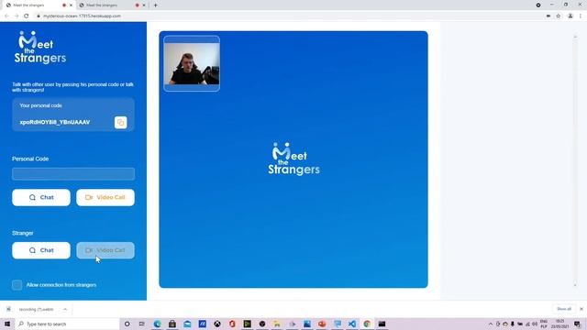Viewport: 587px width, 330px height.
Task: Open Cortana circle on the taskbar
Action: (x=127, y=324)
